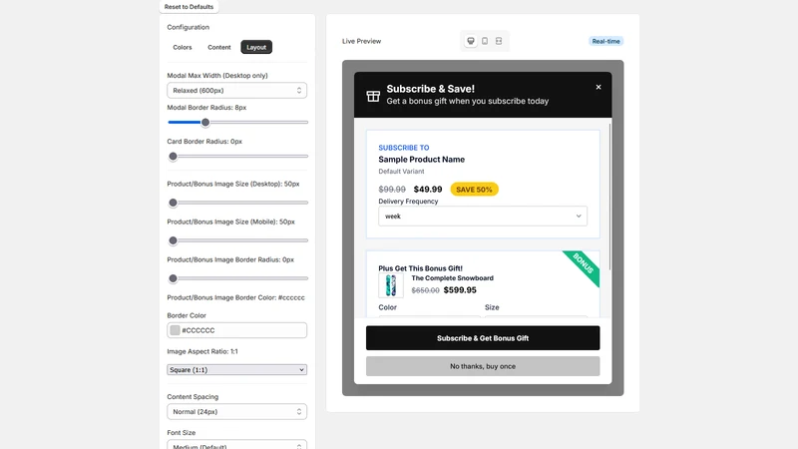Click the Reset to Defaults button
Viewport: 798px width, 449px height.
(x=189, y=7)
